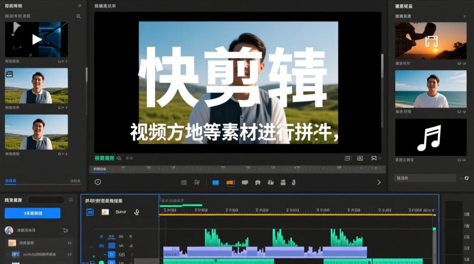Screen dimensions: 474x264
Task: Click the green label below the preview
Action: tap(104, 158)
